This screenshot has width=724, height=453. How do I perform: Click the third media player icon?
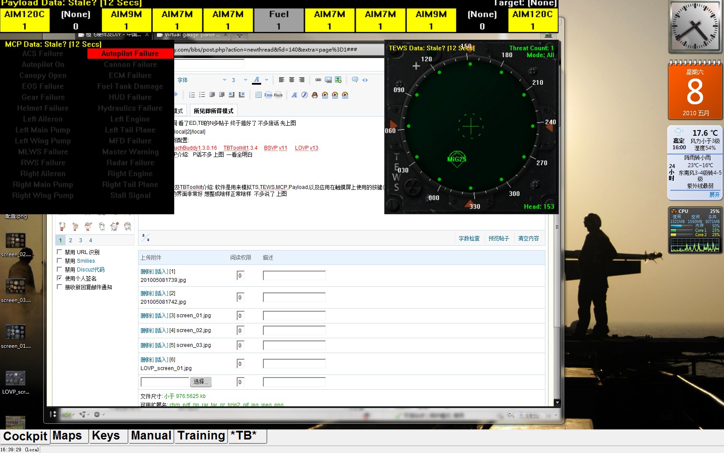345,95
